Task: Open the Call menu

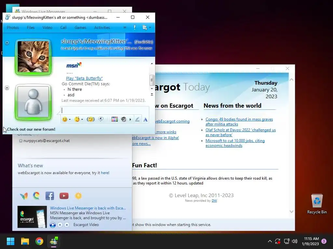Action: tap(63, 28)
